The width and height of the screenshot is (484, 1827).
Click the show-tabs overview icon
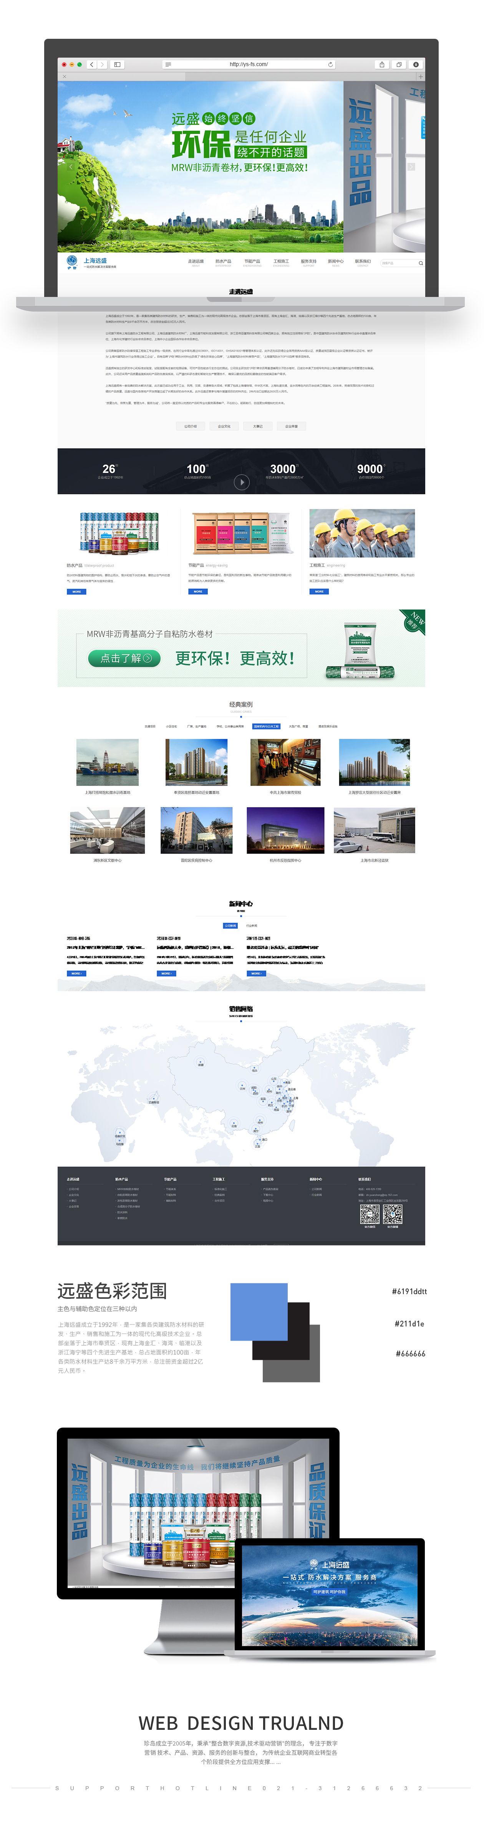pos(399,65)
